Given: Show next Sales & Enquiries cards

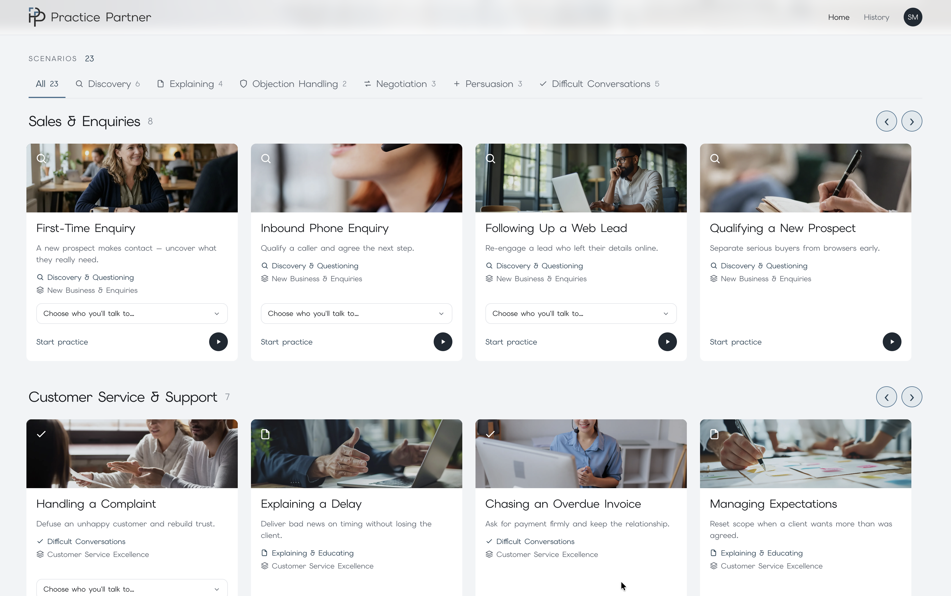Looking at the screenshot, I should tap(912, 121).
